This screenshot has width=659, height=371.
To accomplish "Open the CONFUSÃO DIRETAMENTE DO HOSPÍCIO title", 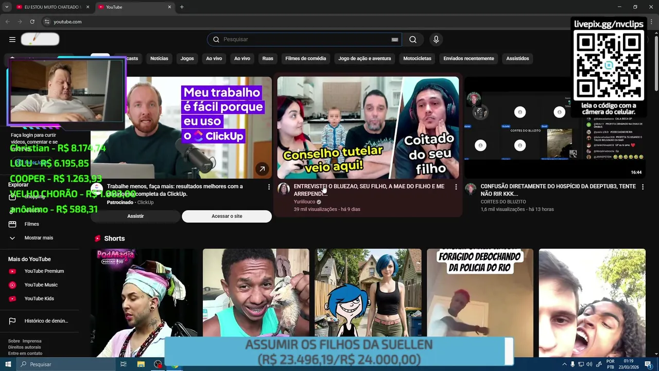I will pyautogui.click(x=558, y=190).
